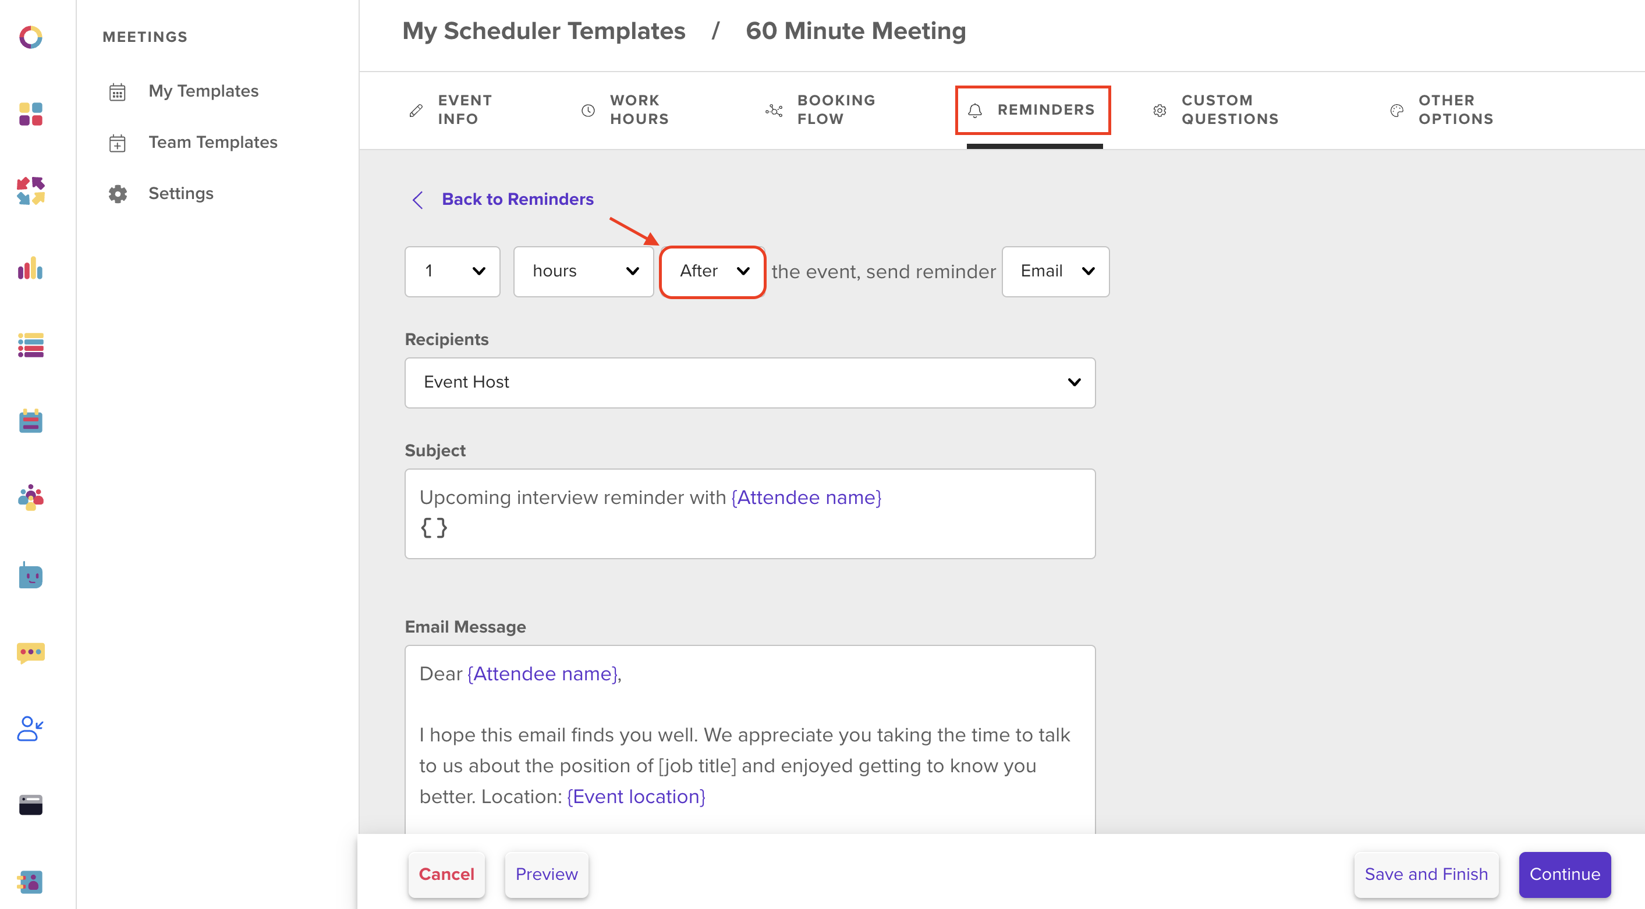Click the {Event location} token in message
The height and width of the screenshot is (909, 1645).
pos(636,797)
